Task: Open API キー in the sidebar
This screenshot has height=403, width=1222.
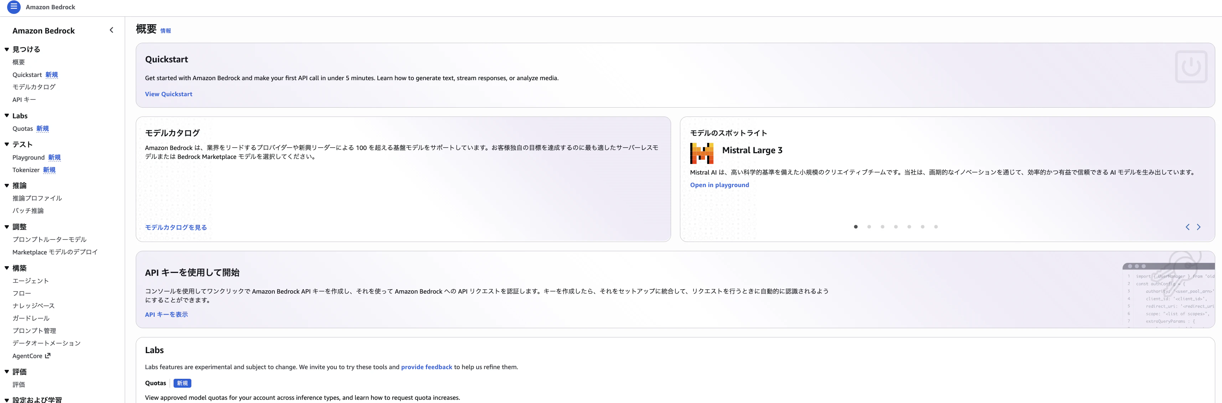Action: point(24,99)
